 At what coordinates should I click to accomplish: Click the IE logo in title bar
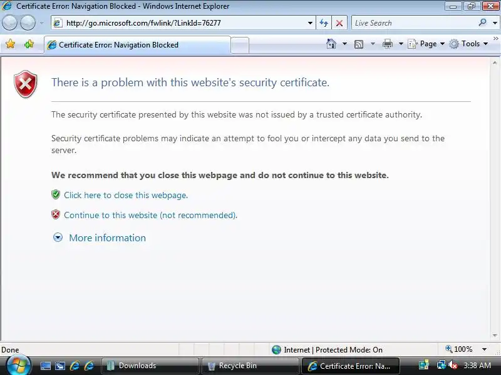(6, 6)
